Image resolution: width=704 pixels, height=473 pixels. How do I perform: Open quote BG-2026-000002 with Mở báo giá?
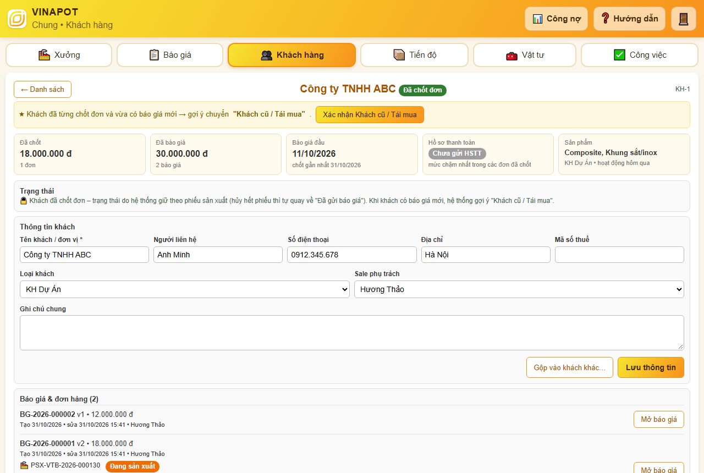[659, 419]
